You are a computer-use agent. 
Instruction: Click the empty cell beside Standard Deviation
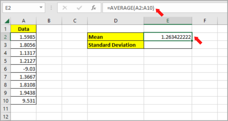point(168,45)
